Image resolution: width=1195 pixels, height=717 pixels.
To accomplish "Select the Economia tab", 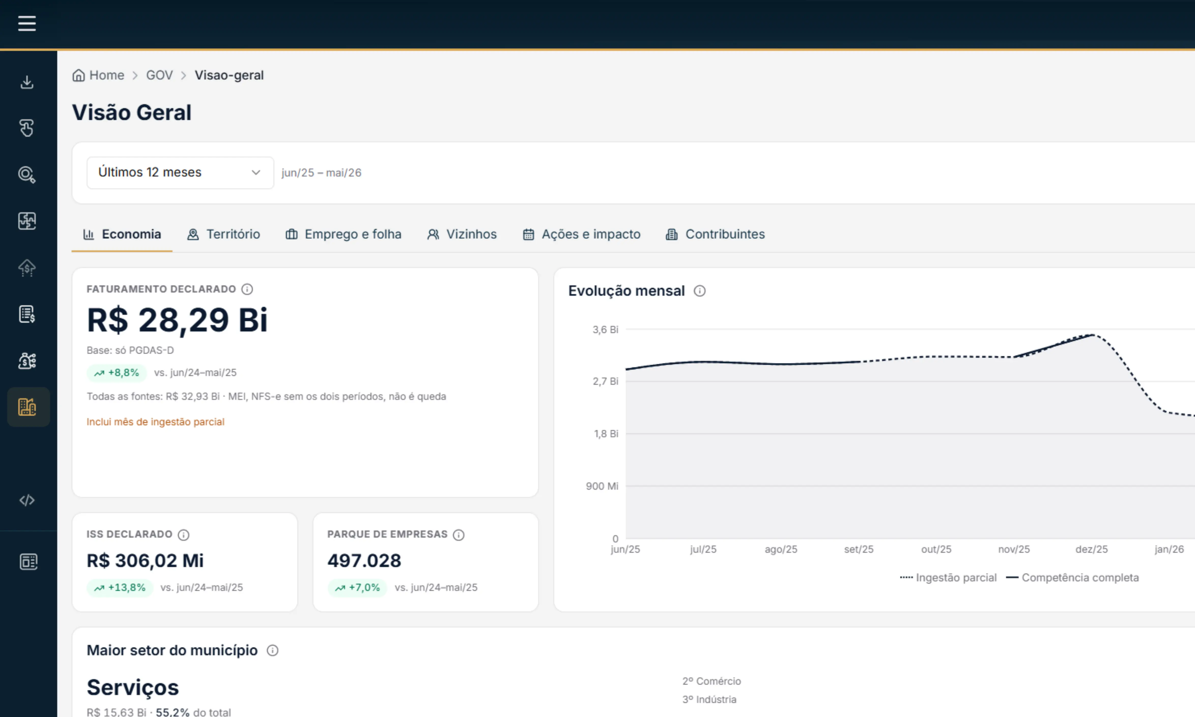I will (122, 234).
